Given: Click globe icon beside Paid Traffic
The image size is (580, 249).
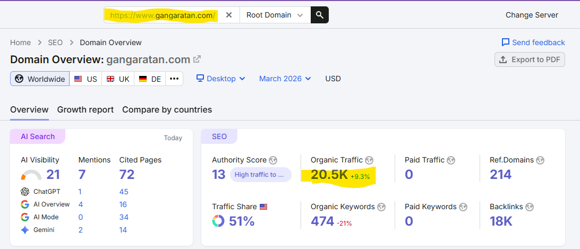Looking at the screenshot, I should [x=450, y=160].
